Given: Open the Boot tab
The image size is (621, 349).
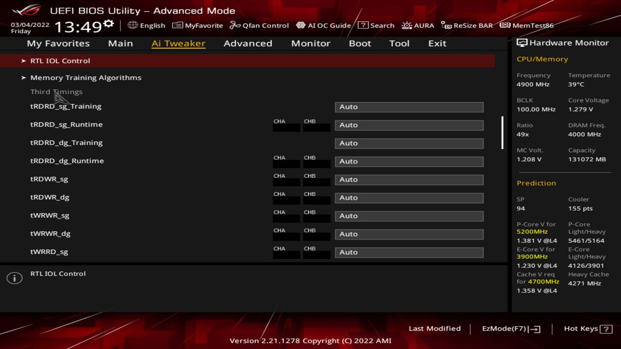Looking at the screenshot, I should (360, 43).
